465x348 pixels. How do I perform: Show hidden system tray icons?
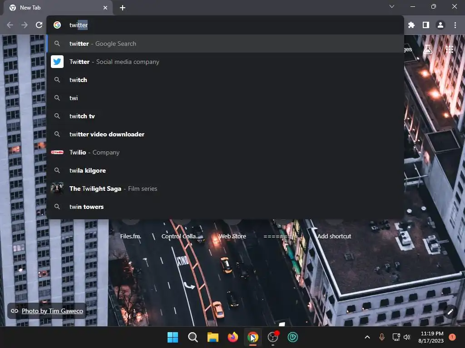click(x=367, y=337)
